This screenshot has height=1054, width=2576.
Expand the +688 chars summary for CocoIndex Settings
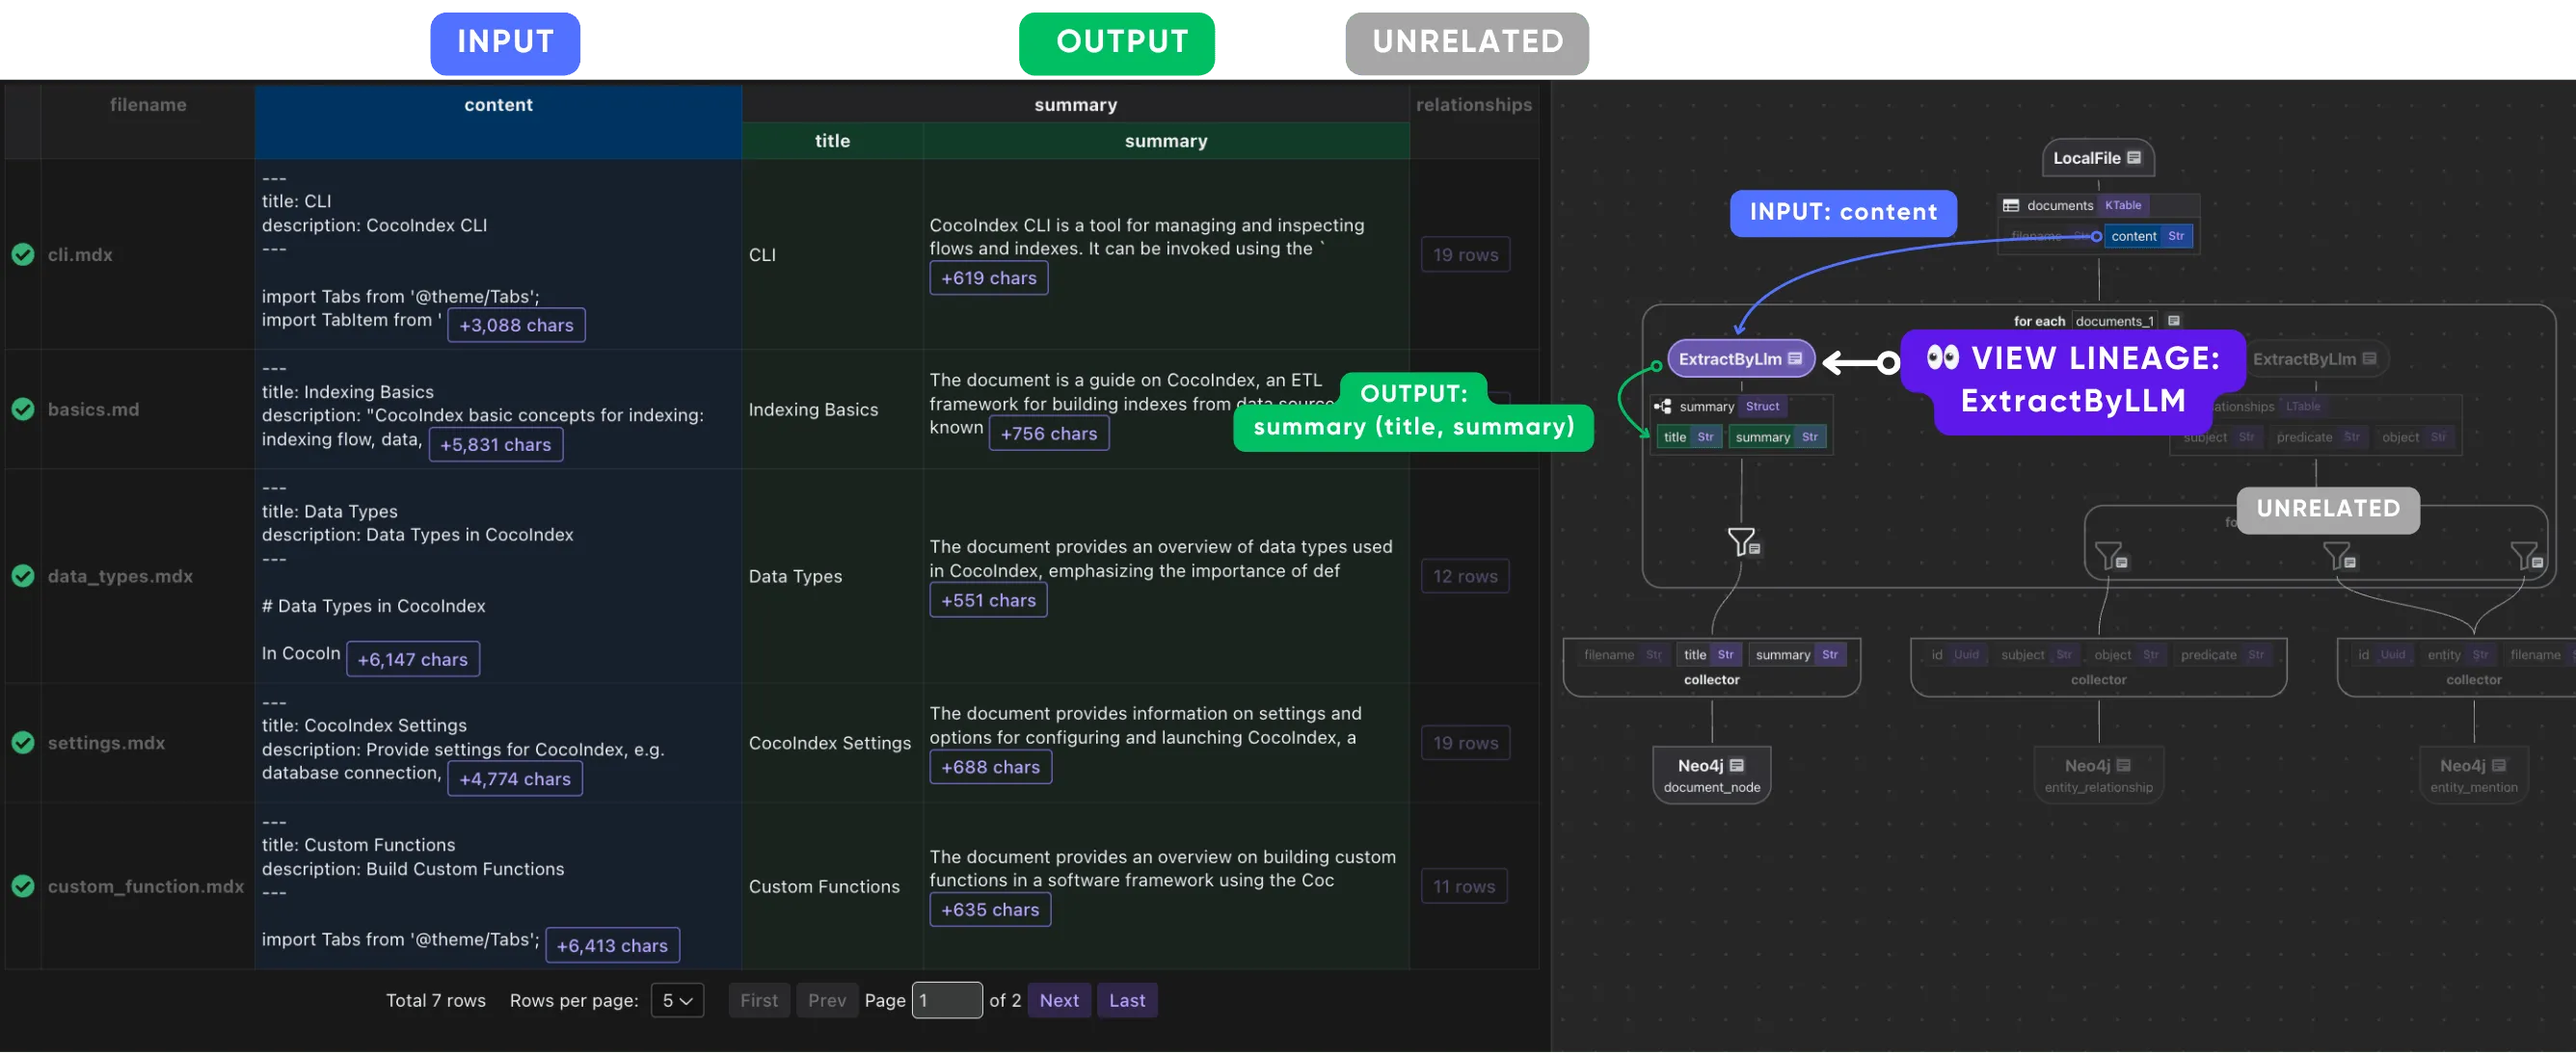tap(990, 768)
